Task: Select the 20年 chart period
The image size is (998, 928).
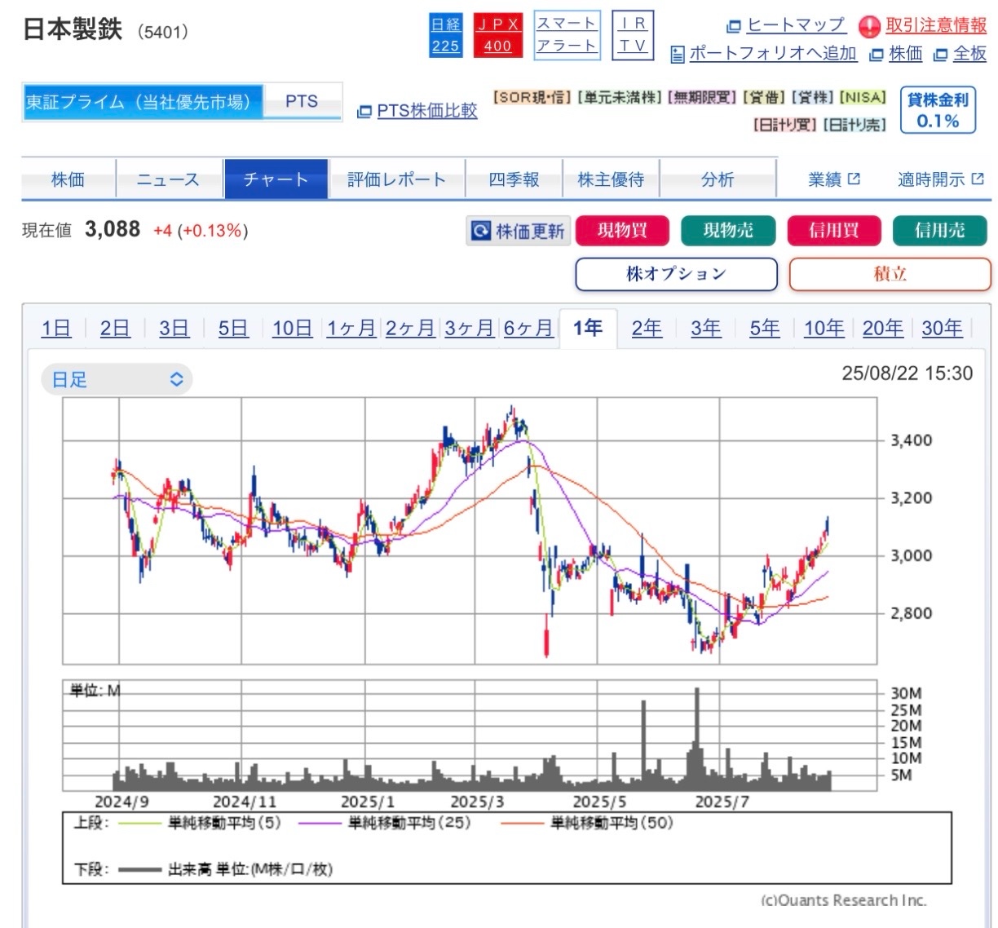Action: (x=883, y=329)
